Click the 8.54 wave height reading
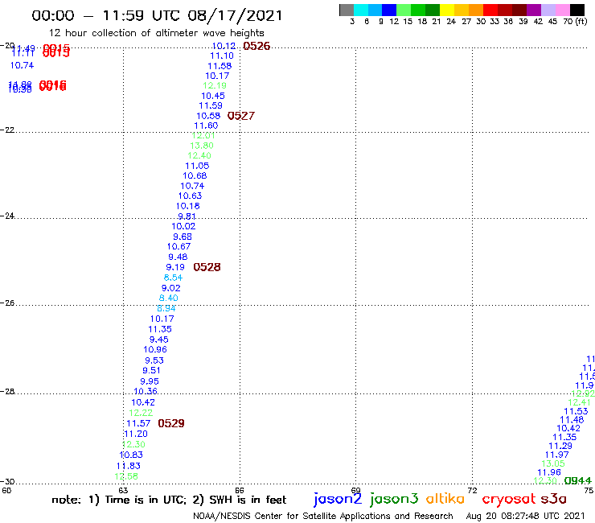The height and width of the screenshot is (523, 595). 173,278
